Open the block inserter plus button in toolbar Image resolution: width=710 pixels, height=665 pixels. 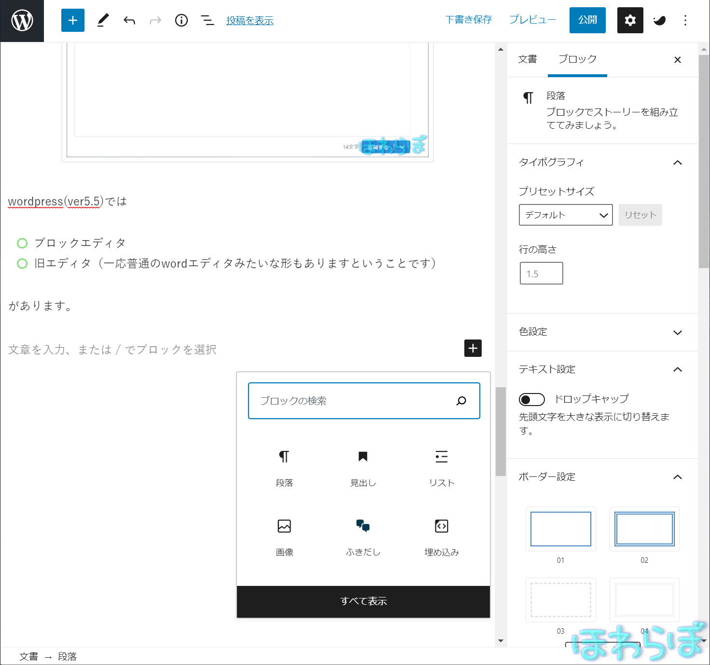click(73, 20)
